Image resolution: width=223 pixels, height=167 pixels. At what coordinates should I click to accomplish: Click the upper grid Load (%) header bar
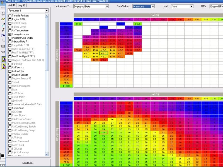click(x=148, y=15)
